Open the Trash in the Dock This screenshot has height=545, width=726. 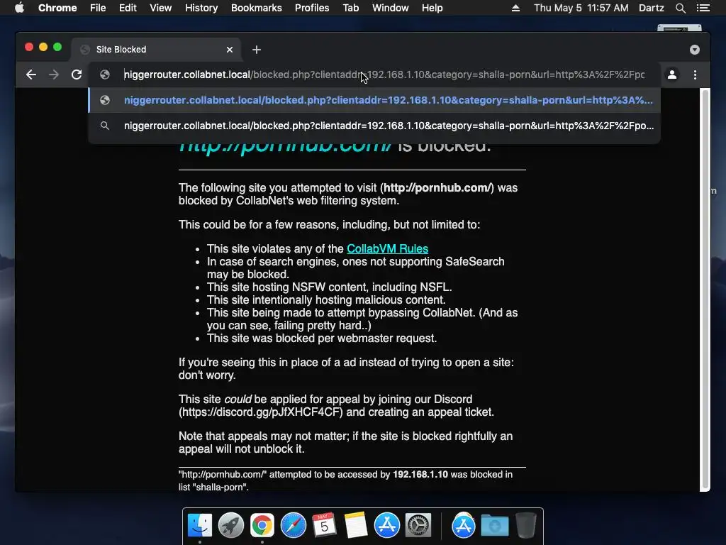point(526,526)
